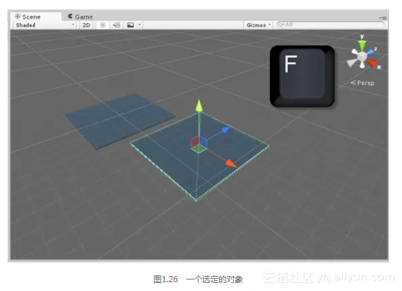Toggle the Persp projection label

[362, 83]
